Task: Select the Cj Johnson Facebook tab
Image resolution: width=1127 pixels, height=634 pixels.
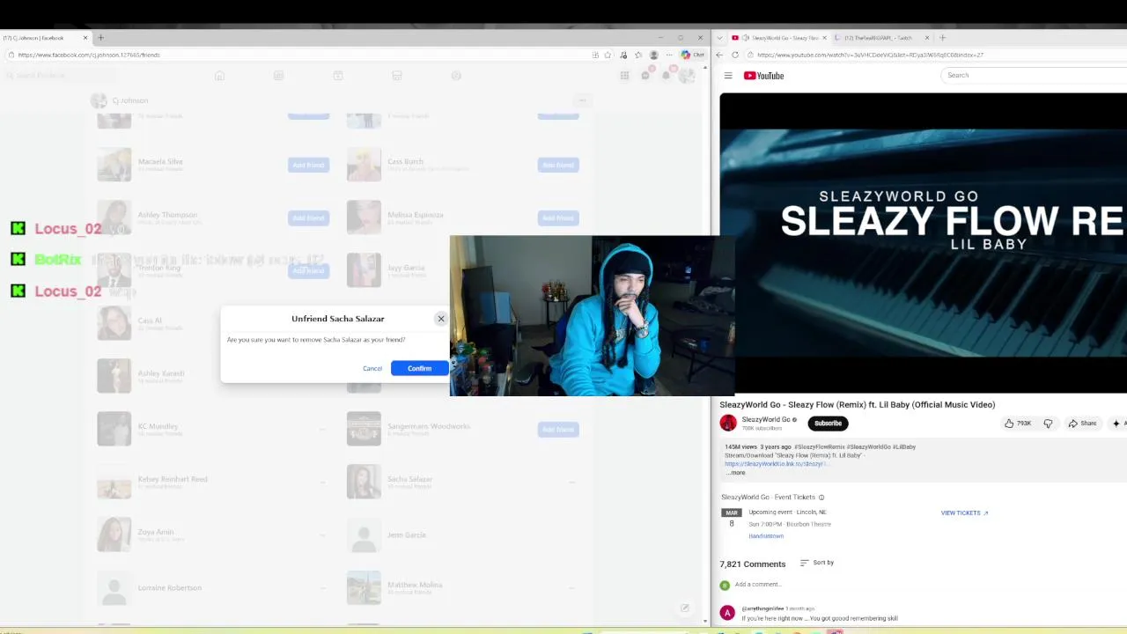Action: (44, 38)
